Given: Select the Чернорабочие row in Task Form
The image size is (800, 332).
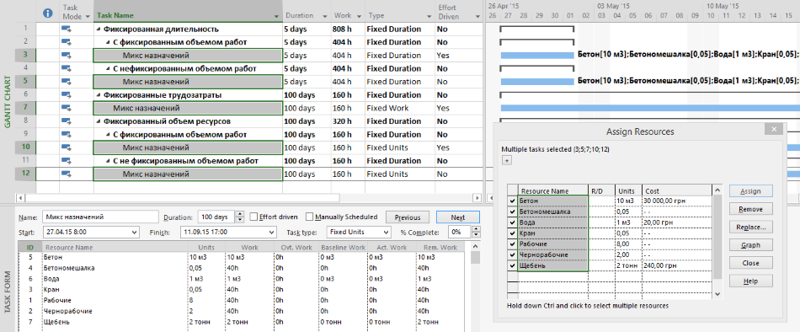Looking at the screenshot, I should (x=243, y=311).
